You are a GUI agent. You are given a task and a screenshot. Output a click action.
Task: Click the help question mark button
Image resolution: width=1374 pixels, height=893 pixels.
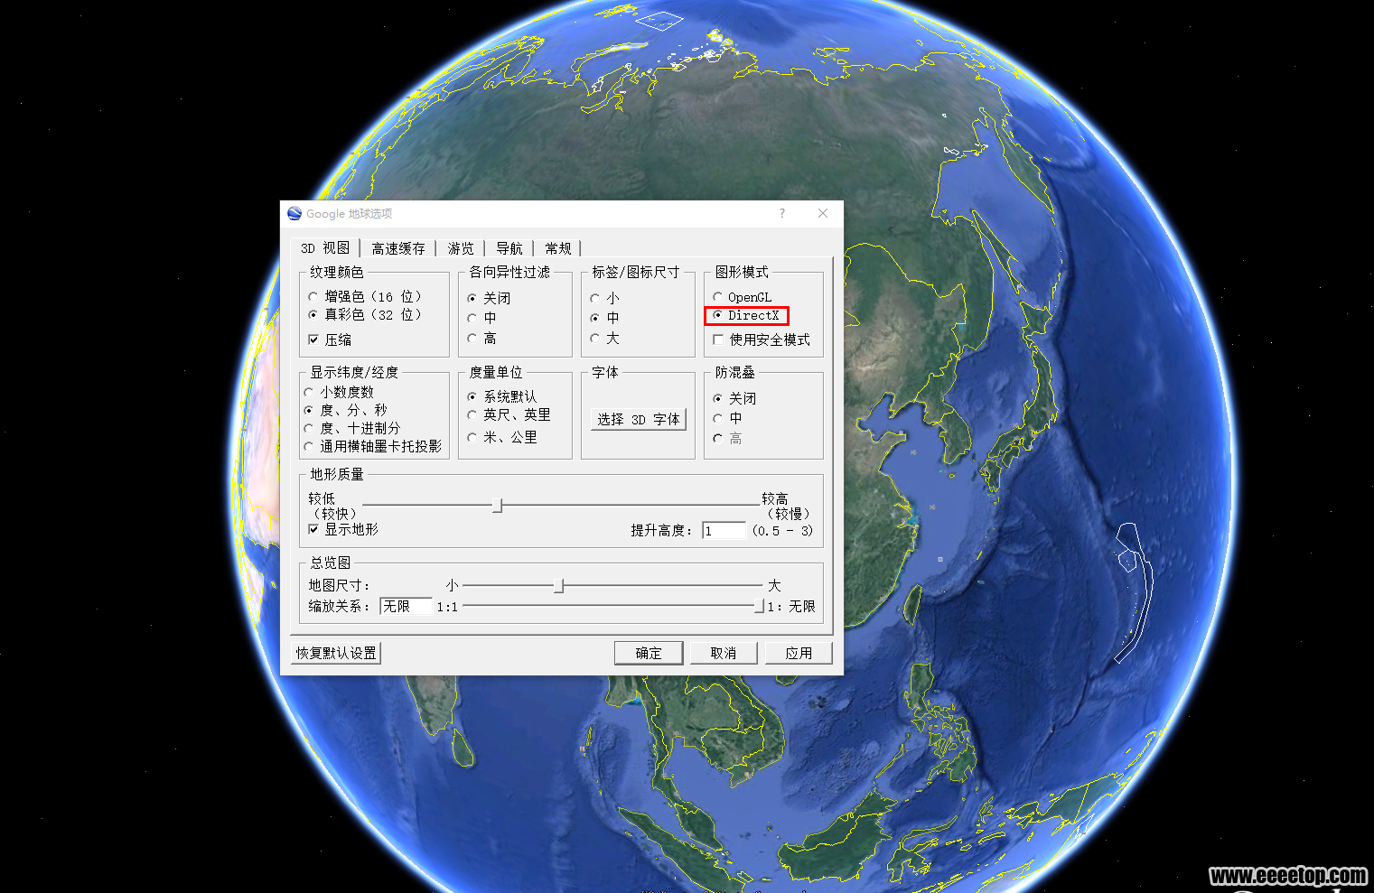coord(782,213)
